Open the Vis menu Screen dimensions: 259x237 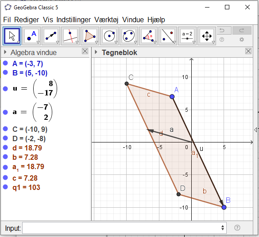(x=48, y=20)
